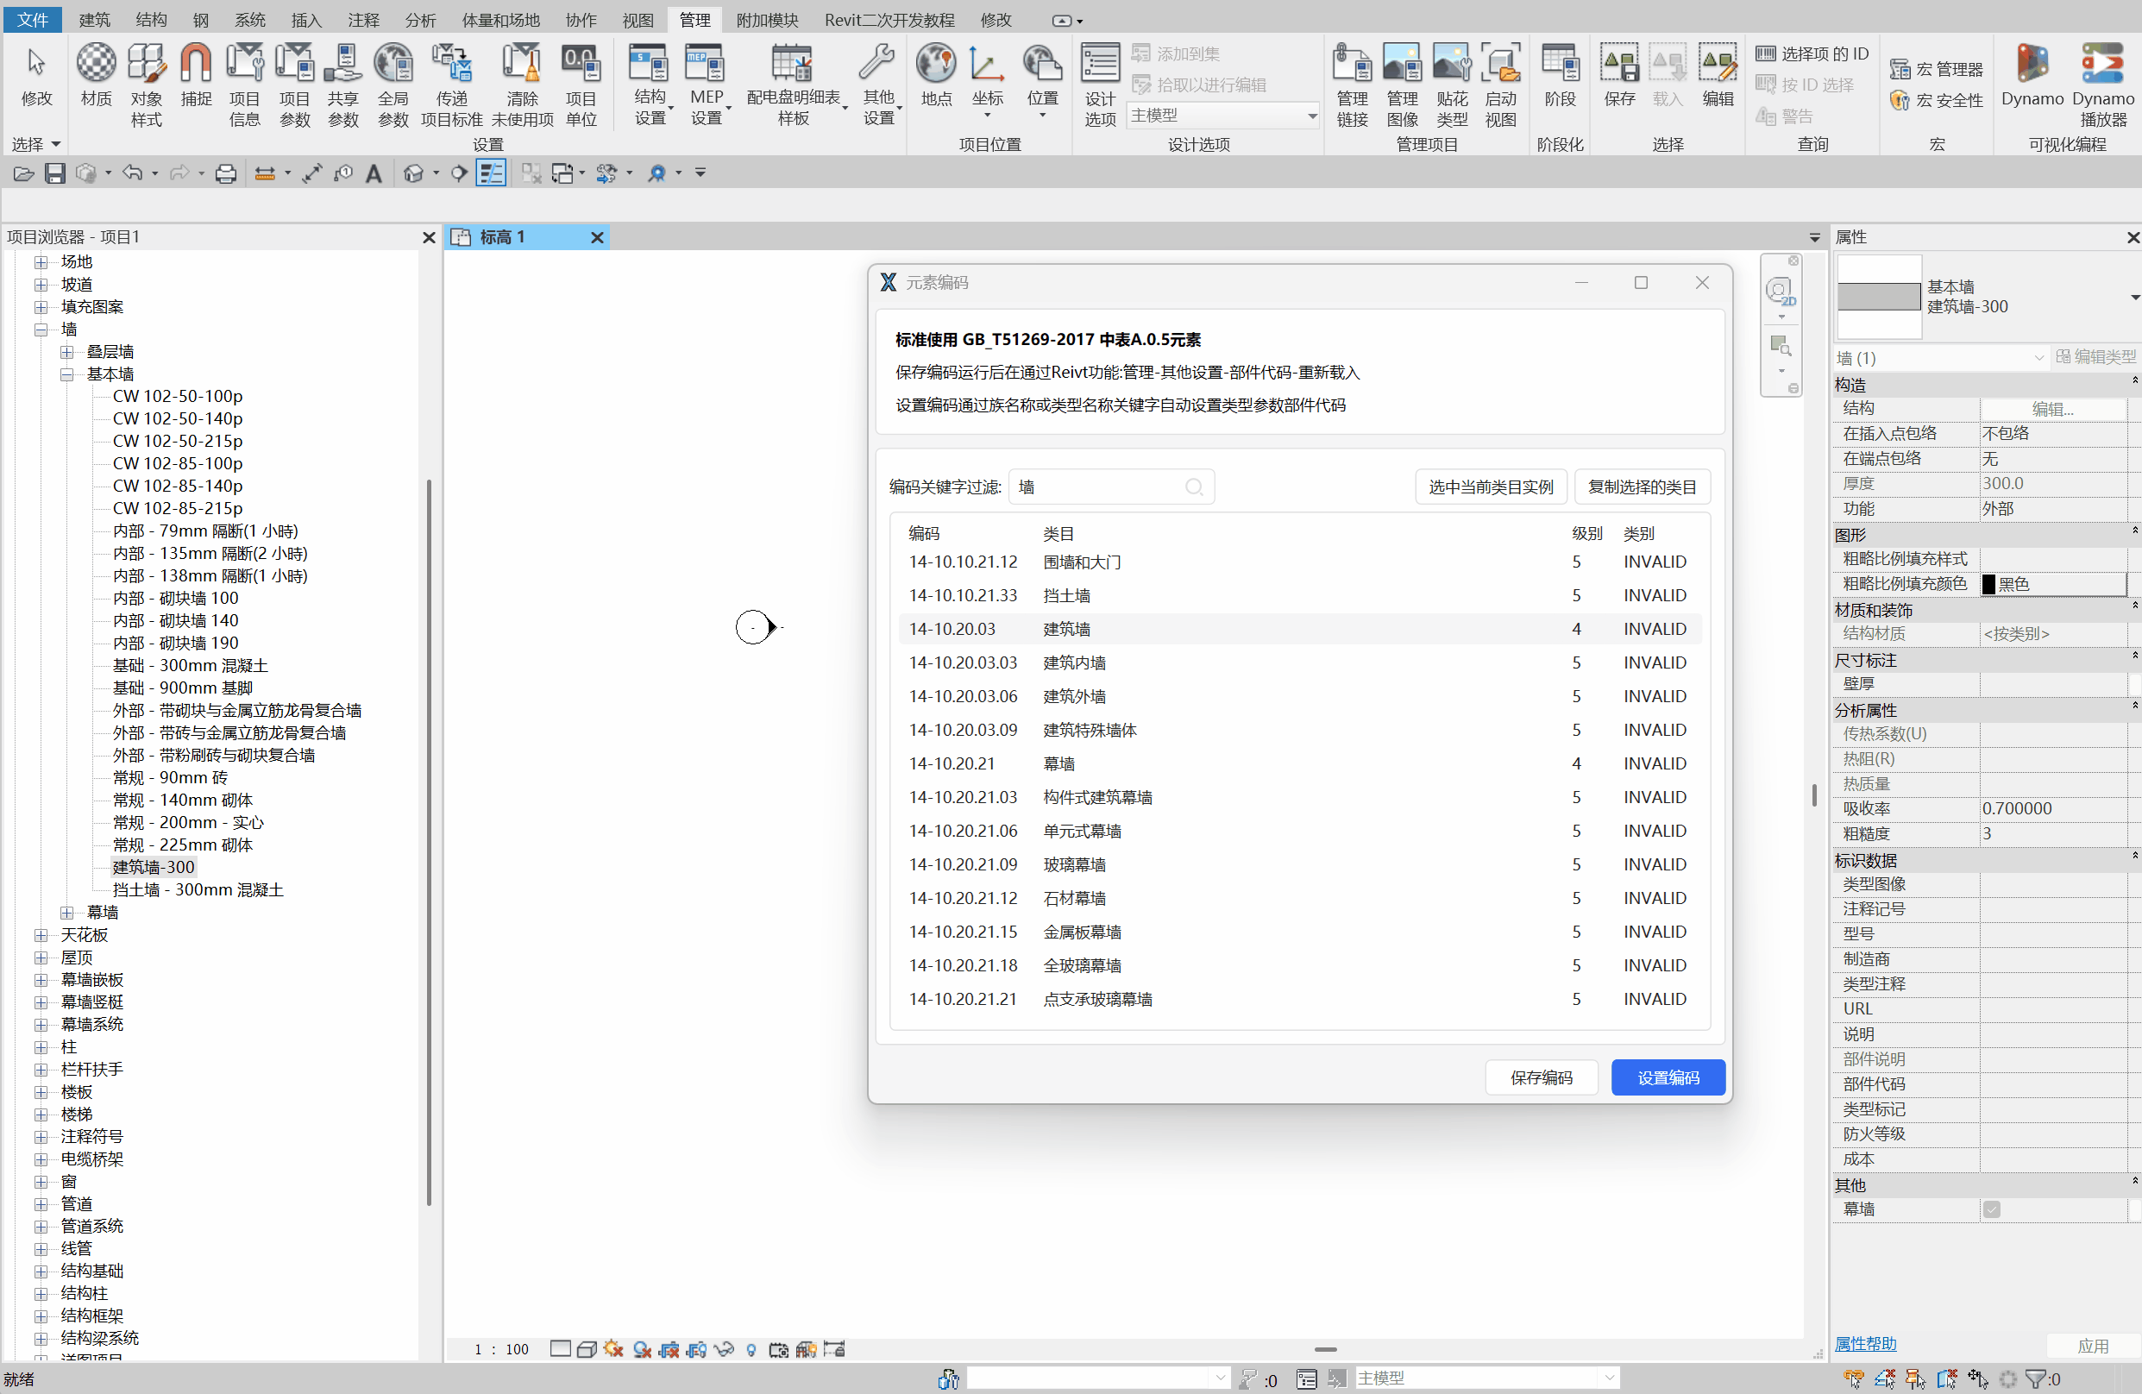Viewport: 2142px width, 1394px height.
Task: Select the 14-10.20.21 幕墙 row
Action: tap(1299, 763)
